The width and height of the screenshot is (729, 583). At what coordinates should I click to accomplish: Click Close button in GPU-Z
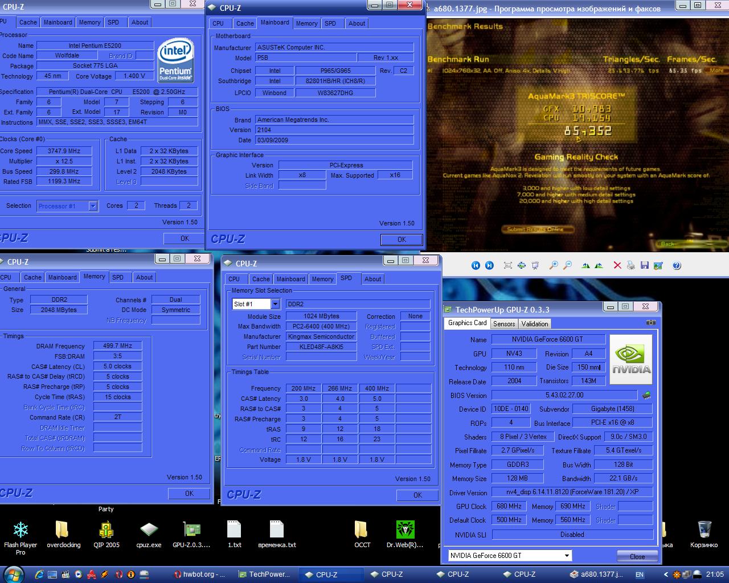click(x=637, y=556)
